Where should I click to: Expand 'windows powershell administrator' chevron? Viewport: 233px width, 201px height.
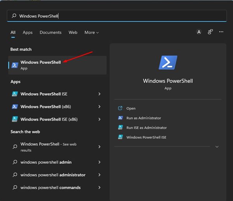pyautogui.click(x=99, y=175)
